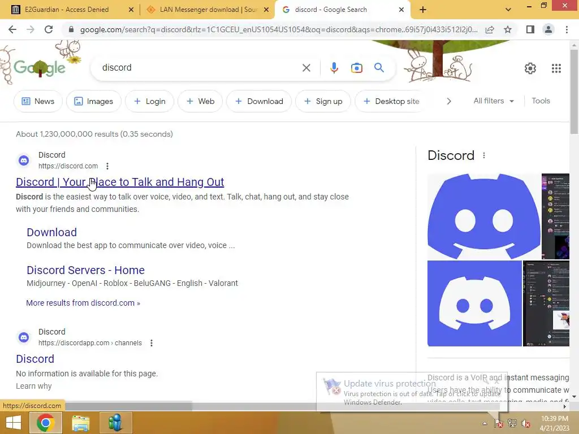Viewport: 579px width, 434px height.
Task: Click Chrome icon in the taskbar
Action: 46,423
